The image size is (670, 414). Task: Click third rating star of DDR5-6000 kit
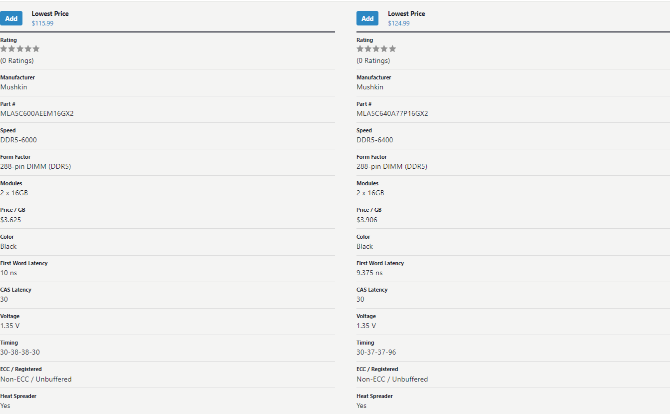20,48
